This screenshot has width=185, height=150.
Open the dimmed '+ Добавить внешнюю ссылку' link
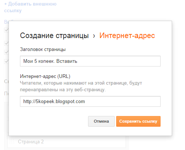pos(30,7)
